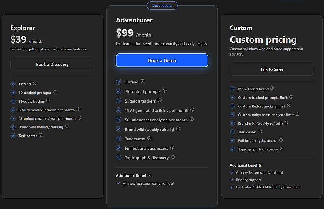Open info icon for Custom plan Brand wiki
Viewport: 324px width, 209px height.
[x=286, y=123]
